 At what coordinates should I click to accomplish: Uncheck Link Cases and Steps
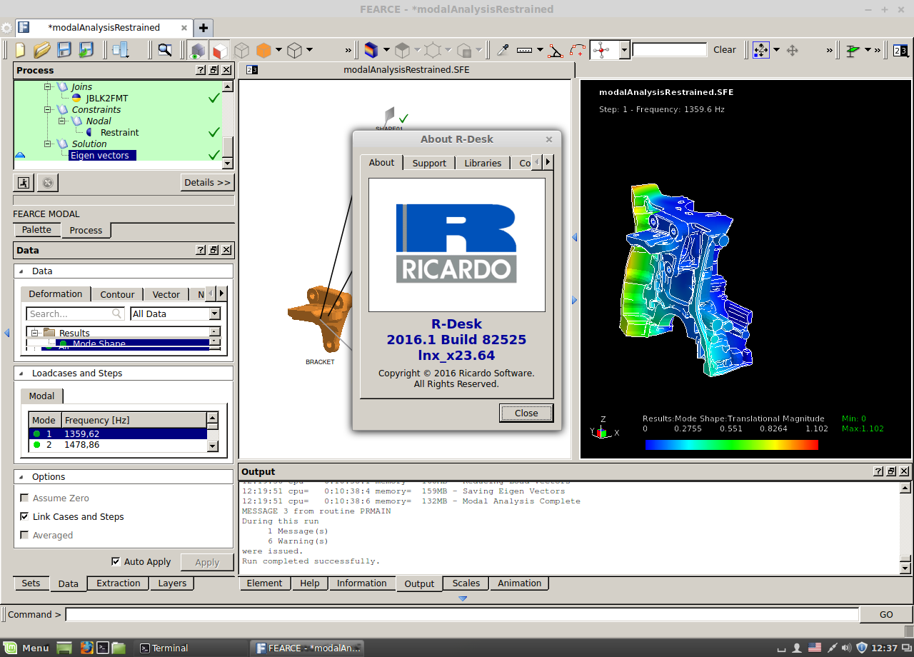click(24, 516)
